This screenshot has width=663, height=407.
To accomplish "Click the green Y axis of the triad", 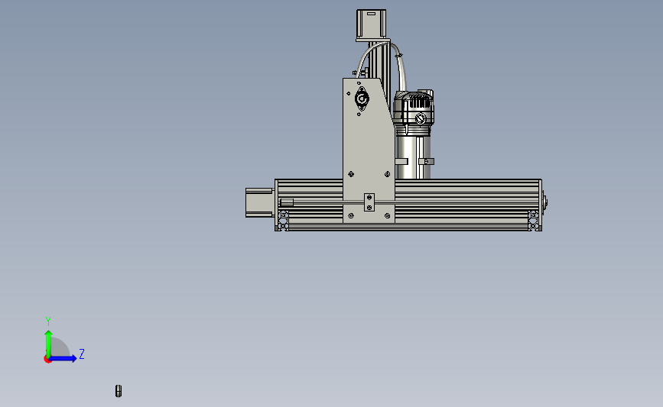I will [48, 344].
